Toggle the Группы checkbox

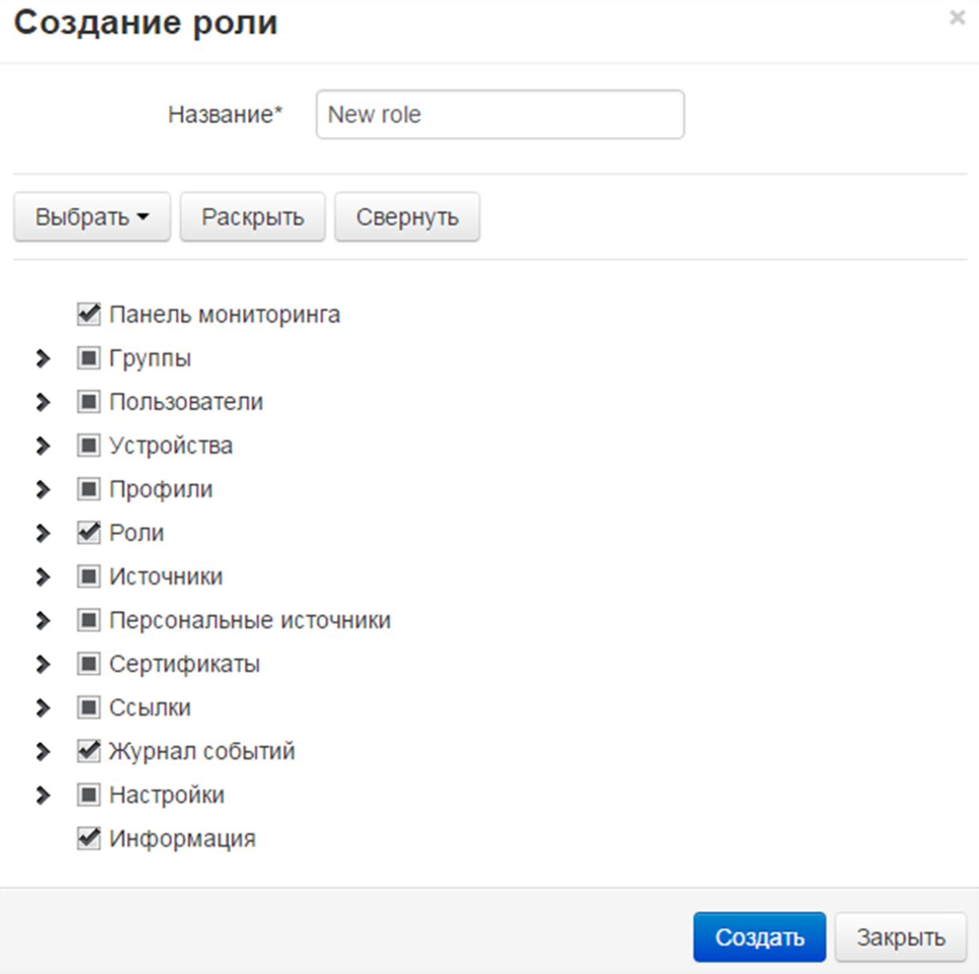tap(88, 358)
